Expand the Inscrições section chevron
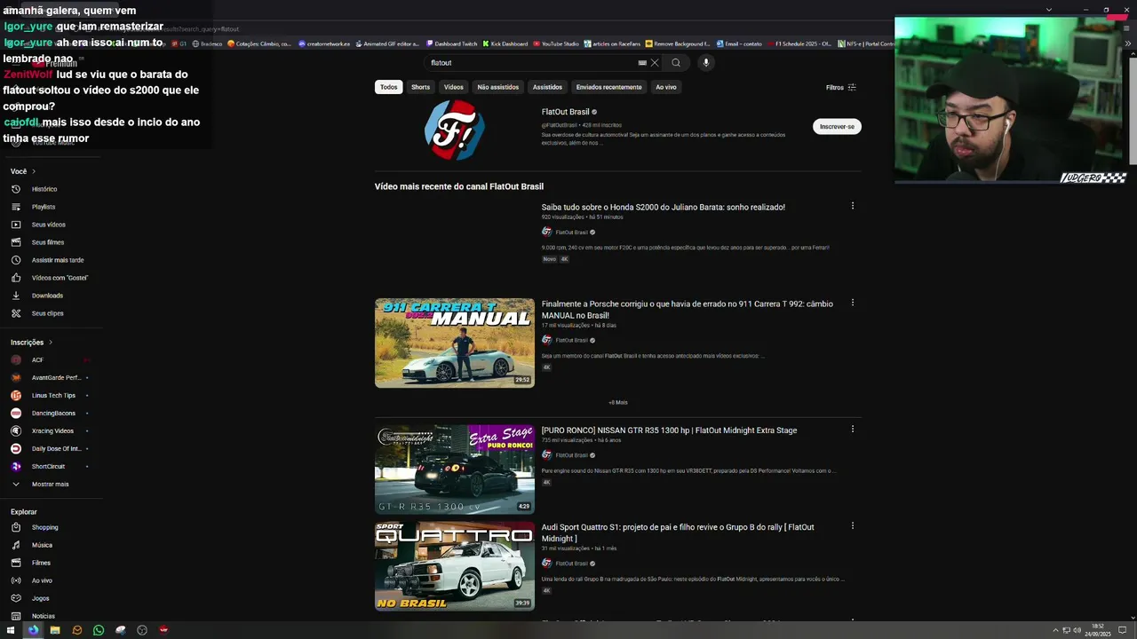The height and width of the screenshot is (639, 1137). click(x=51, y=343)
